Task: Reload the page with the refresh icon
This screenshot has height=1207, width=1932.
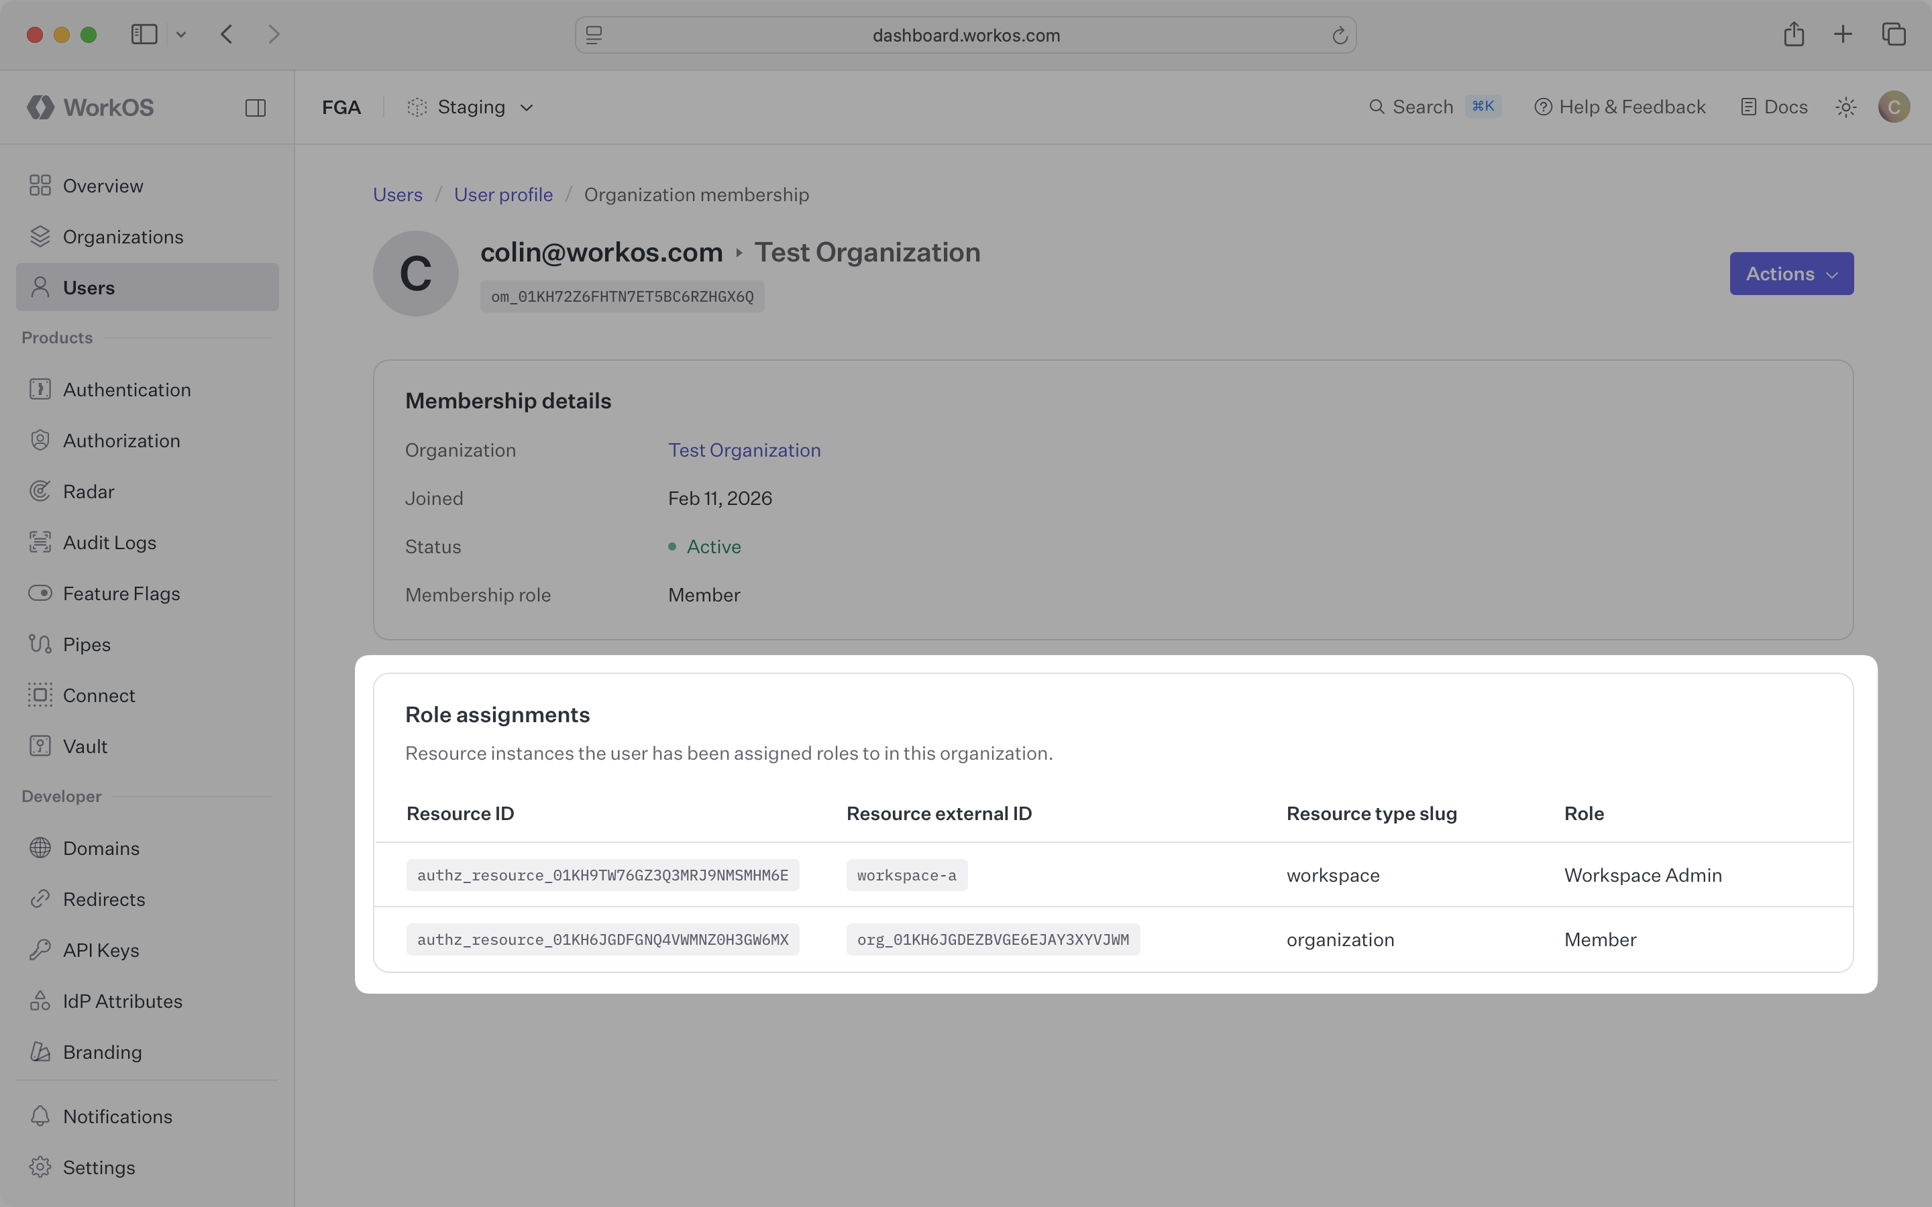Action: 1340,35
